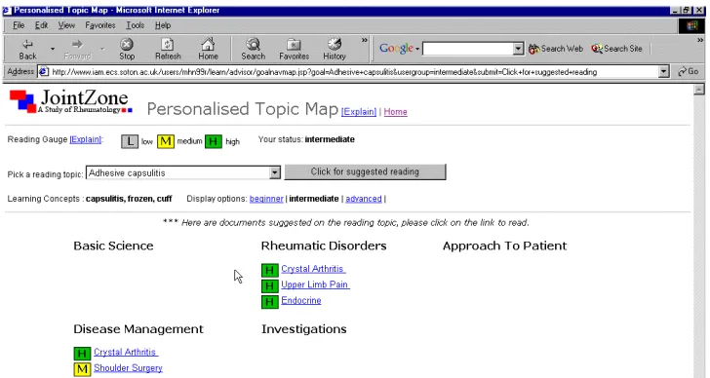This screenshot has height=378, width=710.
Task: Click the 'Click for suggested reading' button
Action: click(365, 171)
